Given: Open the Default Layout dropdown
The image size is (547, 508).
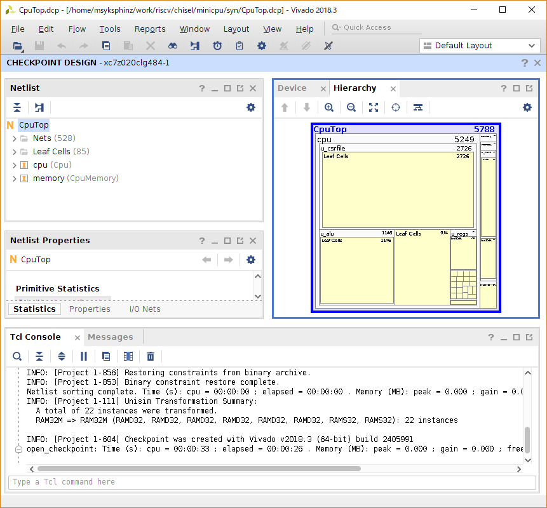Looking at the screenshot, I should (x=480, y=46).
